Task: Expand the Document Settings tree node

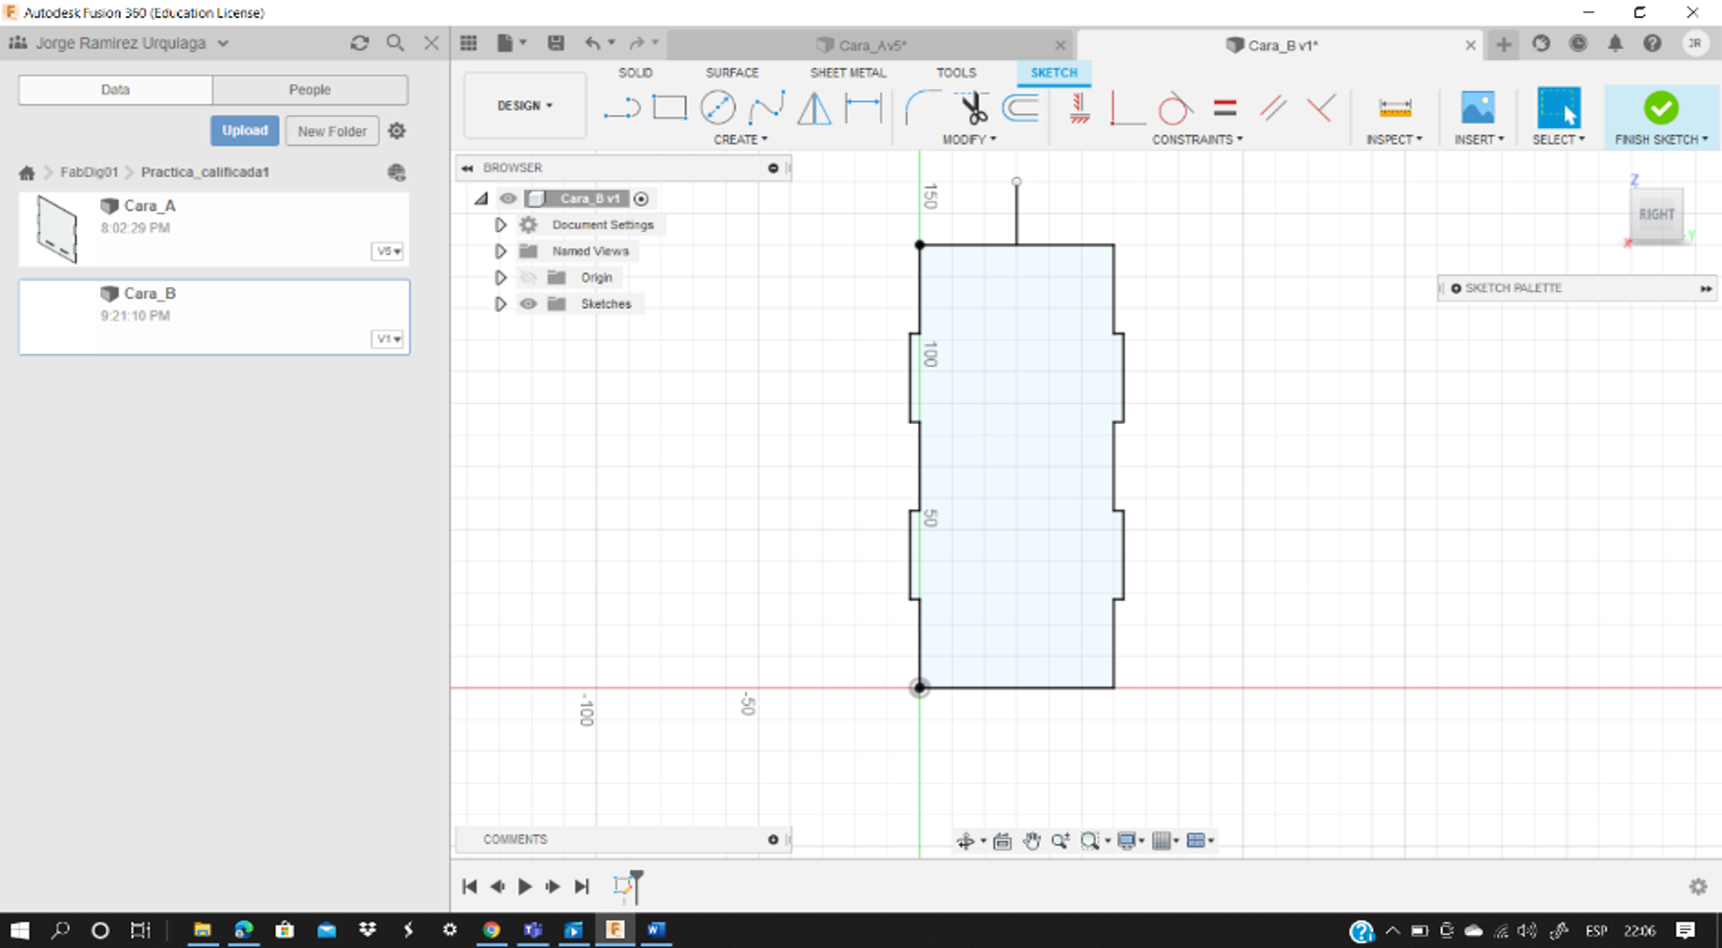Action: [x=501, y=226]
